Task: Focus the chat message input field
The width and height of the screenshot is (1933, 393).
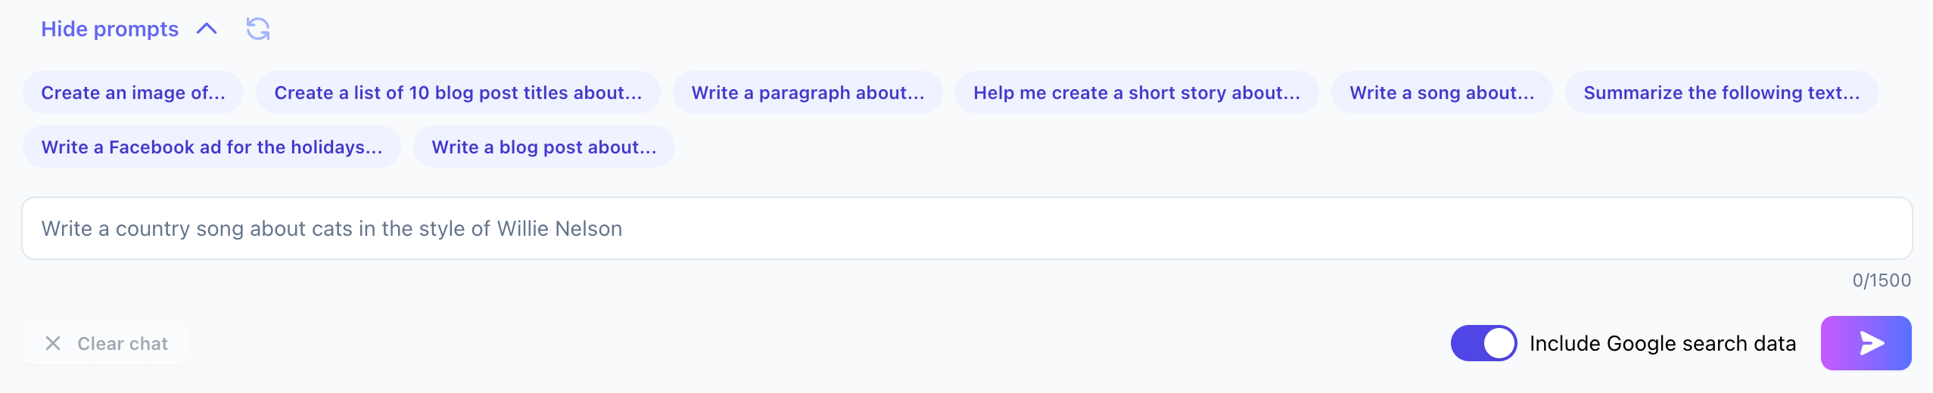Action: click(967, 228)
